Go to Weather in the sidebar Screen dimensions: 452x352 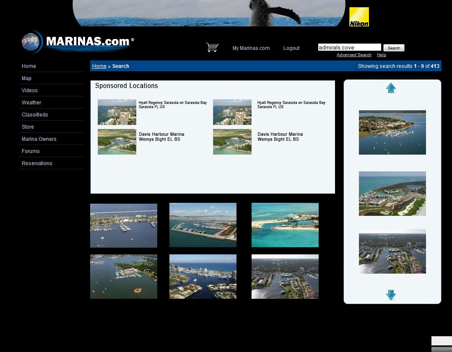(31, 103)
